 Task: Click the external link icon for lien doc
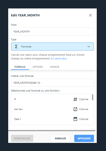pos(75,109)
